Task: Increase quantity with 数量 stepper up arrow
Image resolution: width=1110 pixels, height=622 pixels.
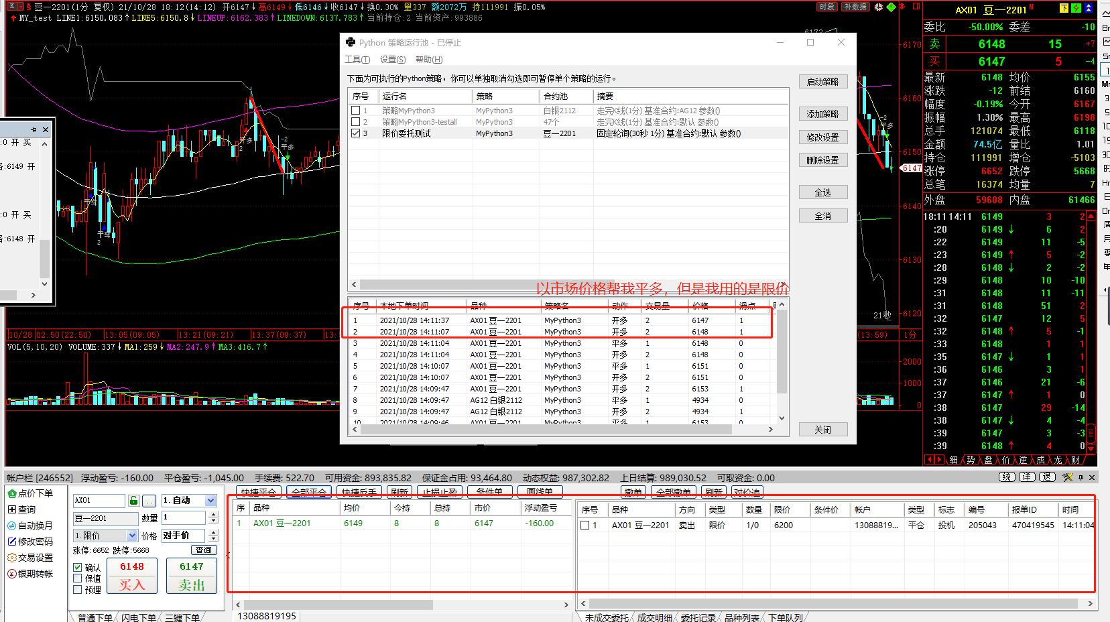Action: click(x=213, y=515)
